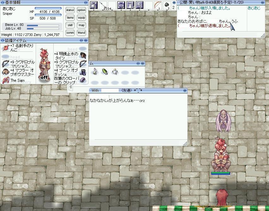269x211 pixels.
Task: Open dropdown arrow under the arrow item slot
Action: [x=103, y=10]
